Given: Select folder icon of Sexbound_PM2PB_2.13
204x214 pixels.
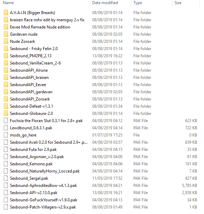Looking at the screenshot, I should pos(6,56).
